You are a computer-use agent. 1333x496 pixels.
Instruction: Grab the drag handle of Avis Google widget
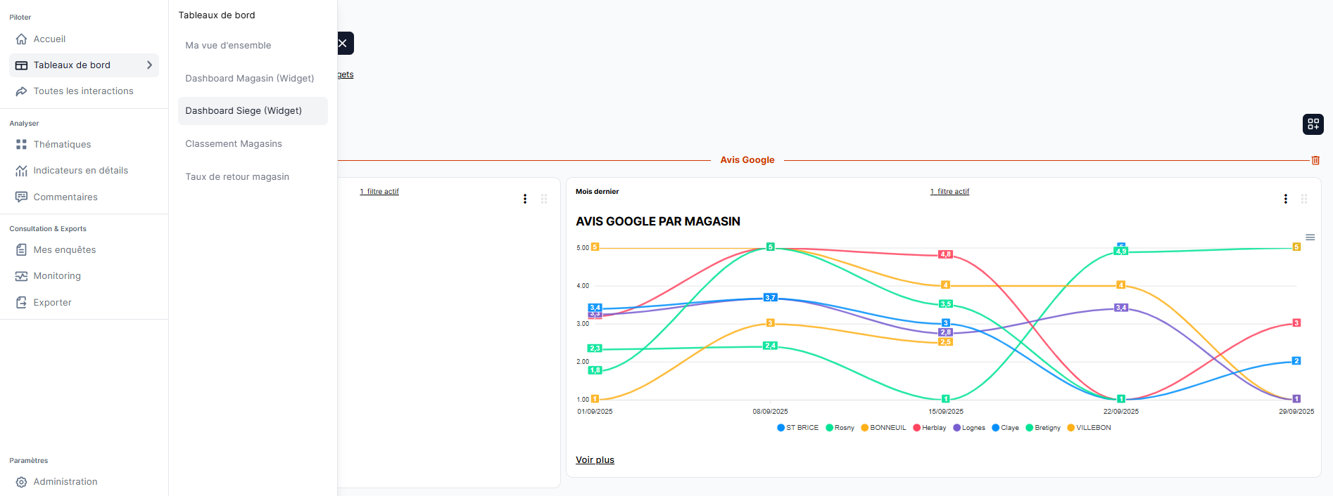[x=1303, y=199]
